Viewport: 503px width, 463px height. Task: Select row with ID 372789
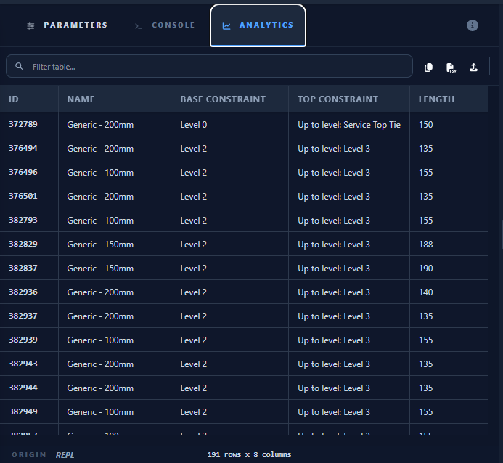(x=23, y=125)
